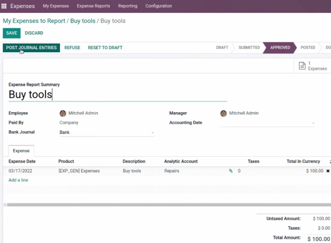This screenshot has height=243, width=331.
Task: Open Reporting menu
Action: [128, 6]
